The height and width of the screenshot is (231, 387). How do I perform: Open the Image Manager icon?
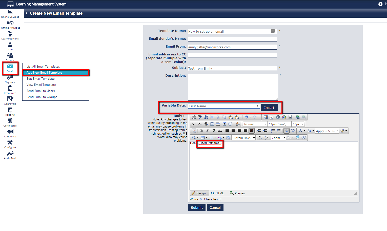coord(266,117)
